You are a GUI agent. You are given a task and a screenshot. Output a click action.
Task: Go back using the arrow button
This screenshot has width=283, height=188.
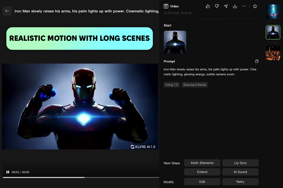coord(7,11)
